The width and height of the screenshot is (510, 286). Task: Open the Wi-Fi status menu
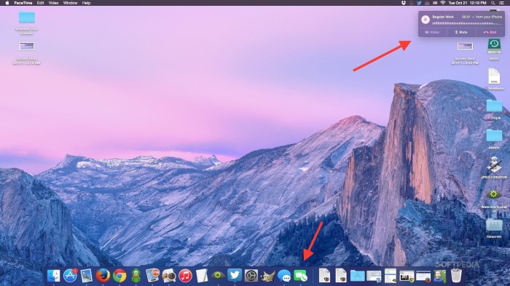tap(443, 3)
